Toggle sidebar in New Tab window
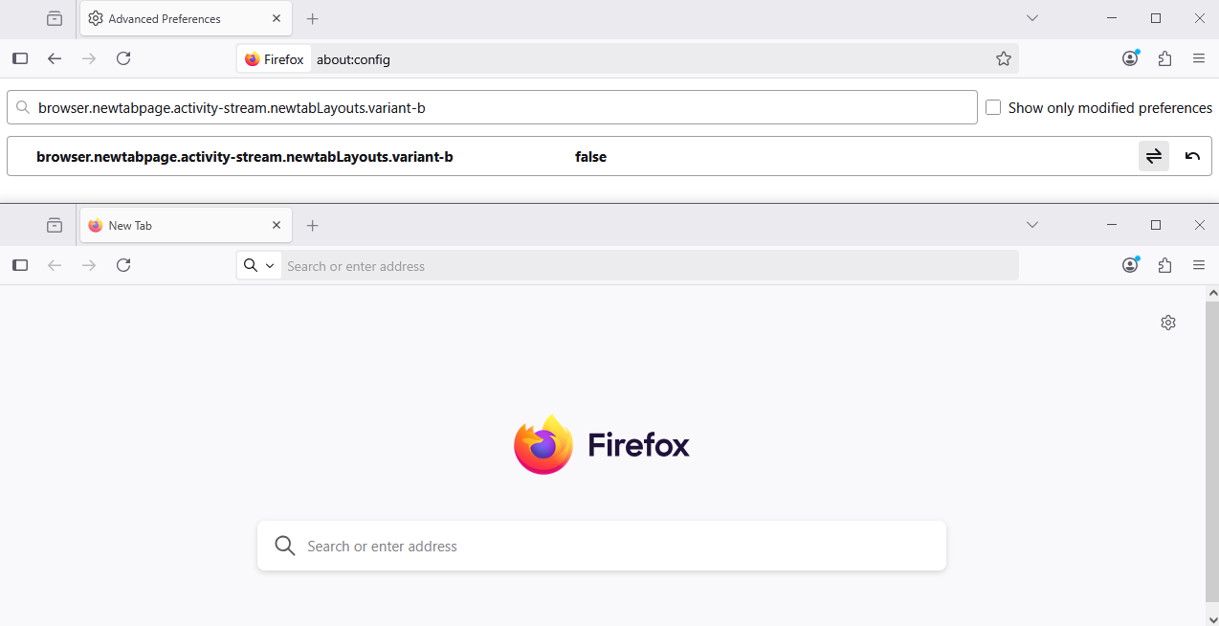The image size is (1219, 626). (x=20, y=265)
